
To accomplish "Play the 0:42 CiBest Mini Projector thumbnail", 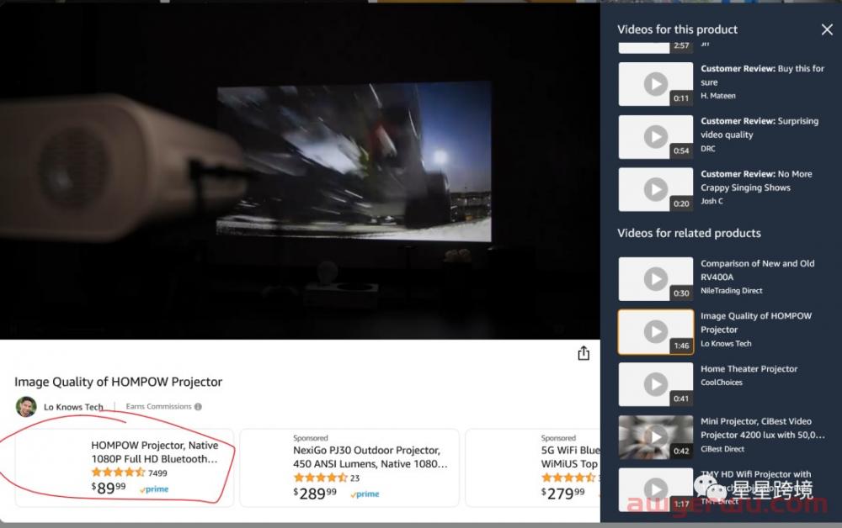I will point(656,437).
